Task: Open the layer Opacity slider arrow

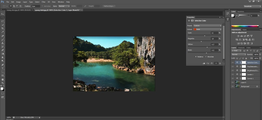Action: pyautogui.click(x=260, y=55)
